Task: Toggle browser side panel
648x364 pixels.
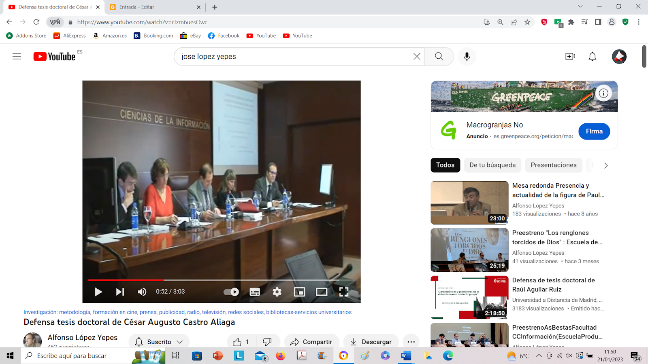Action: [598, 22]
